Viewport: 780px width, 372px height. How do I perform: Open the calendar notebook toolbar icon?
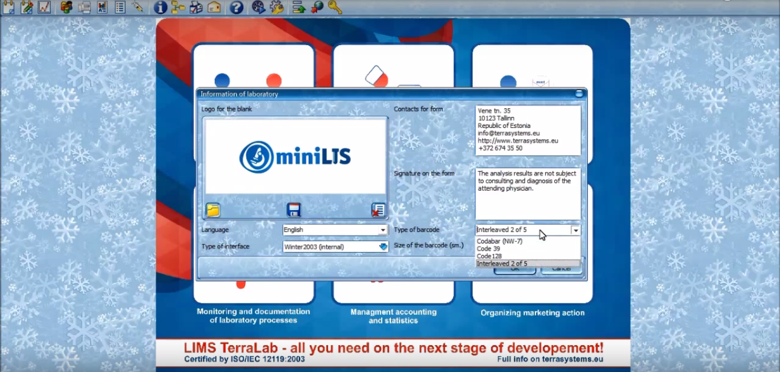pyautogui.click(x=9, y=7)
